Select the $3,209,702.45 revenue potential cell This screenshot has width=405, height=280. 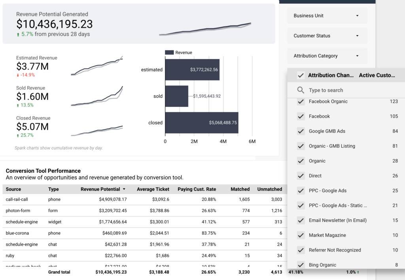pos(113,211)
